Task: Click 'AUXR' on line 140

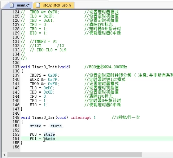Action: (34, 80)
